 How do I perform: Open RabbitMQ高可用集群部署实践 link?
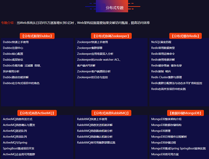click(x=96, y=142)
